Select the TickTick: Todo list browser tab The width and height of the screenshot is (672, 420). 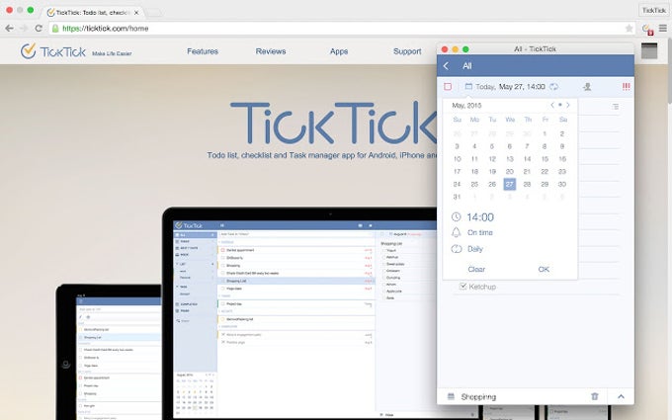[x=92, y=13]
